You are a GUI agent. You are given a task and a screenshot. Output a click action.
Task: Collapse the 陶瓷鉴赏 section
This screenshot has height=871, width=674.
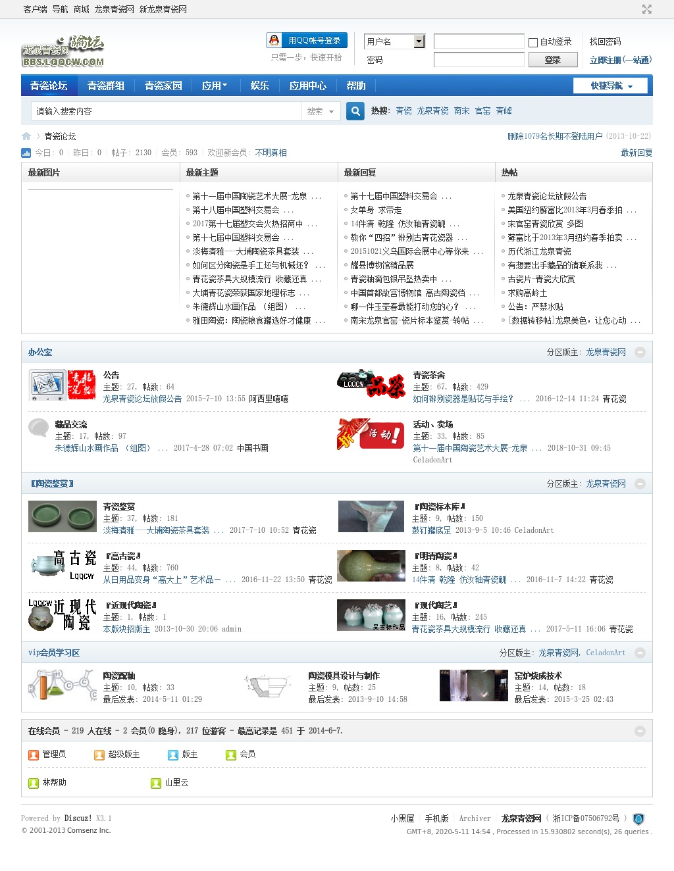(x=640, y=484)
